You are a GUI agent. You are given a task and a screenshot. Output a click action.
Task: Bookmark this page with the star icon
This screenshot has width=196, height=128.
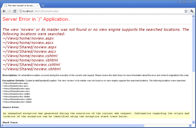pyautogui.click(x=186, y=11)
